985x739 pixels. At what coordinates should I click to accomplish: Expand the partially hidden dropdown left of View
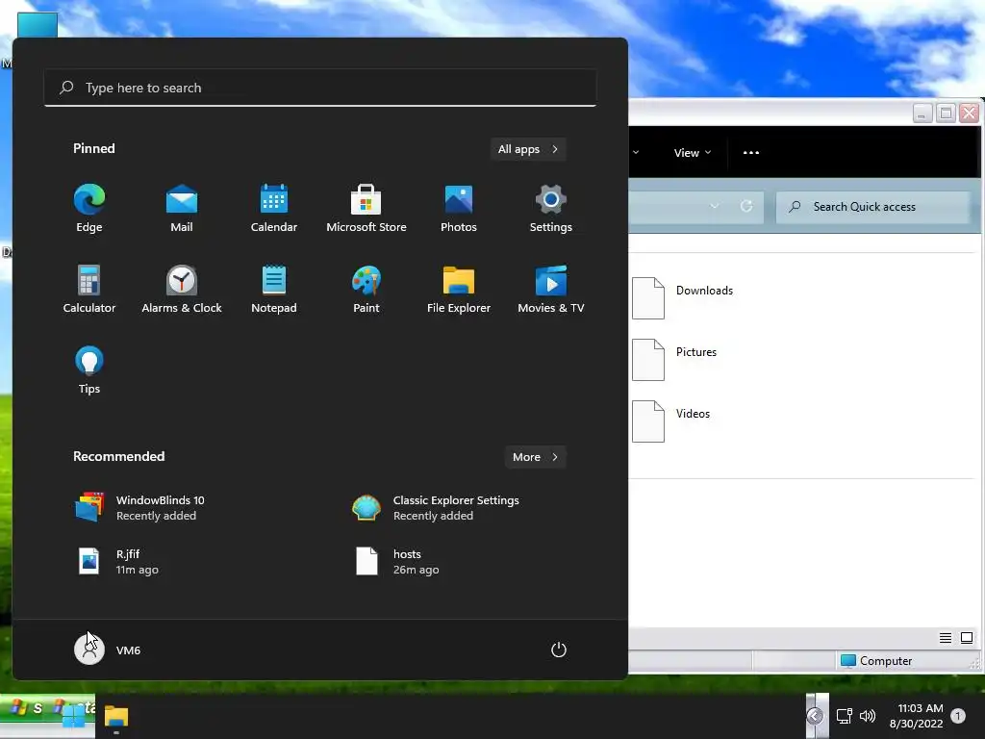tap(636, 153)
